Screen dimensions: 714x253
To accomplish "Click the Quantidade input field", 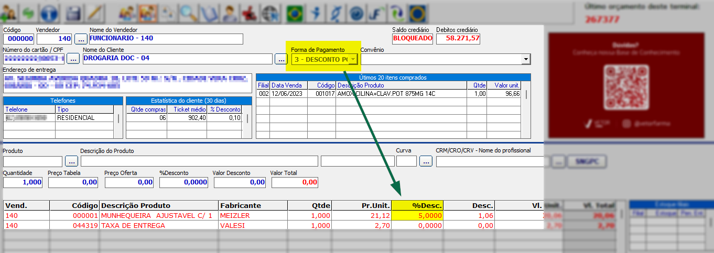I will (23, 182).
